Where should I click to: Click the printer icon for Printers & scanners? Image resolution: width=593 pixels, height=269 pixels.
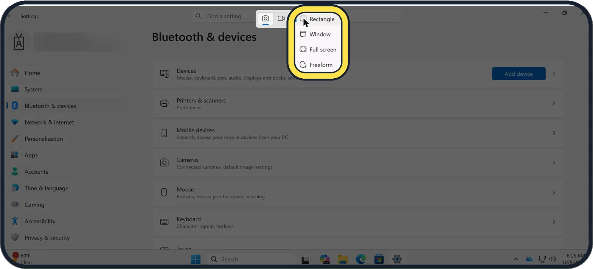click(x=164, y=103)
